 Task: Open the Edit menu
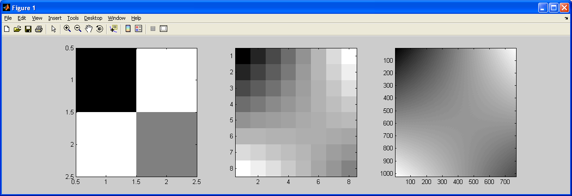pyautogui.click(x=22, y=18)
